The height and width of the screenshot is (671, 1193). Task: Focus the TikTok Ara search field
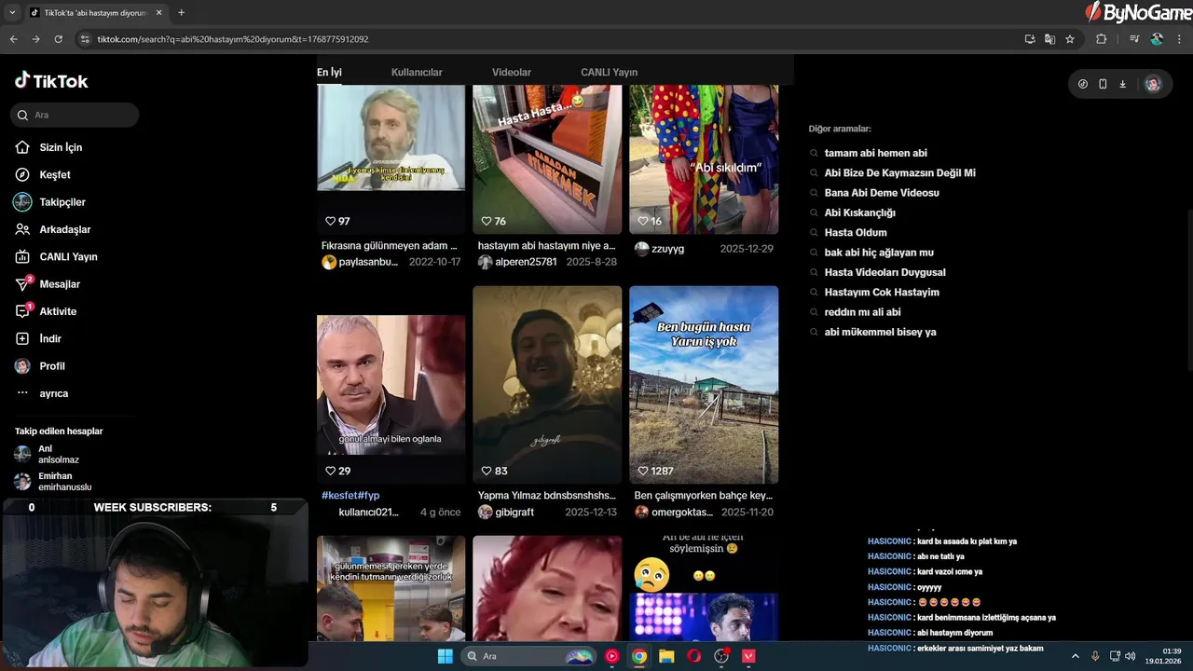click(75, 115)
